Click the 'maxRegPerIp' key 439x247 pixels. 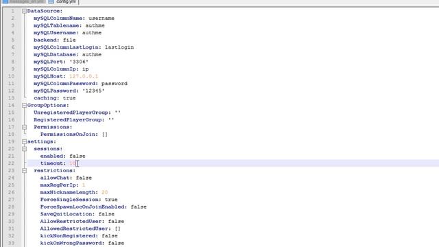pos(58,185)
